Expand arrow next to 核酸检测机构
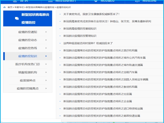The height and width of the screenshot is (123, 164). pyautogui.click(x=46, y=72)
